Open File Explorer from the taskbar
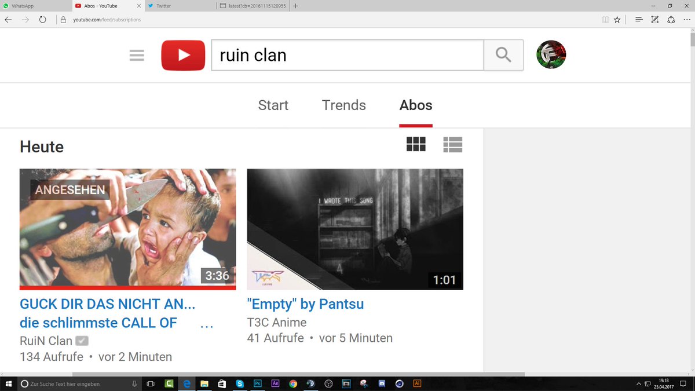Image resolution: width=695 pixels, height=391 pixels. pos(204,383)
